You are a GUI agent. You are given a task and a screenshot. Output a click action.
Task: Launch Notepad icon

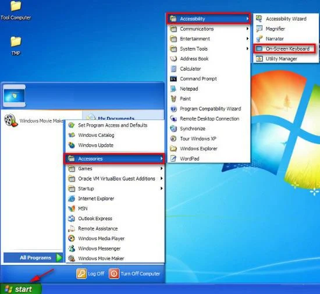tap(173, 88)
